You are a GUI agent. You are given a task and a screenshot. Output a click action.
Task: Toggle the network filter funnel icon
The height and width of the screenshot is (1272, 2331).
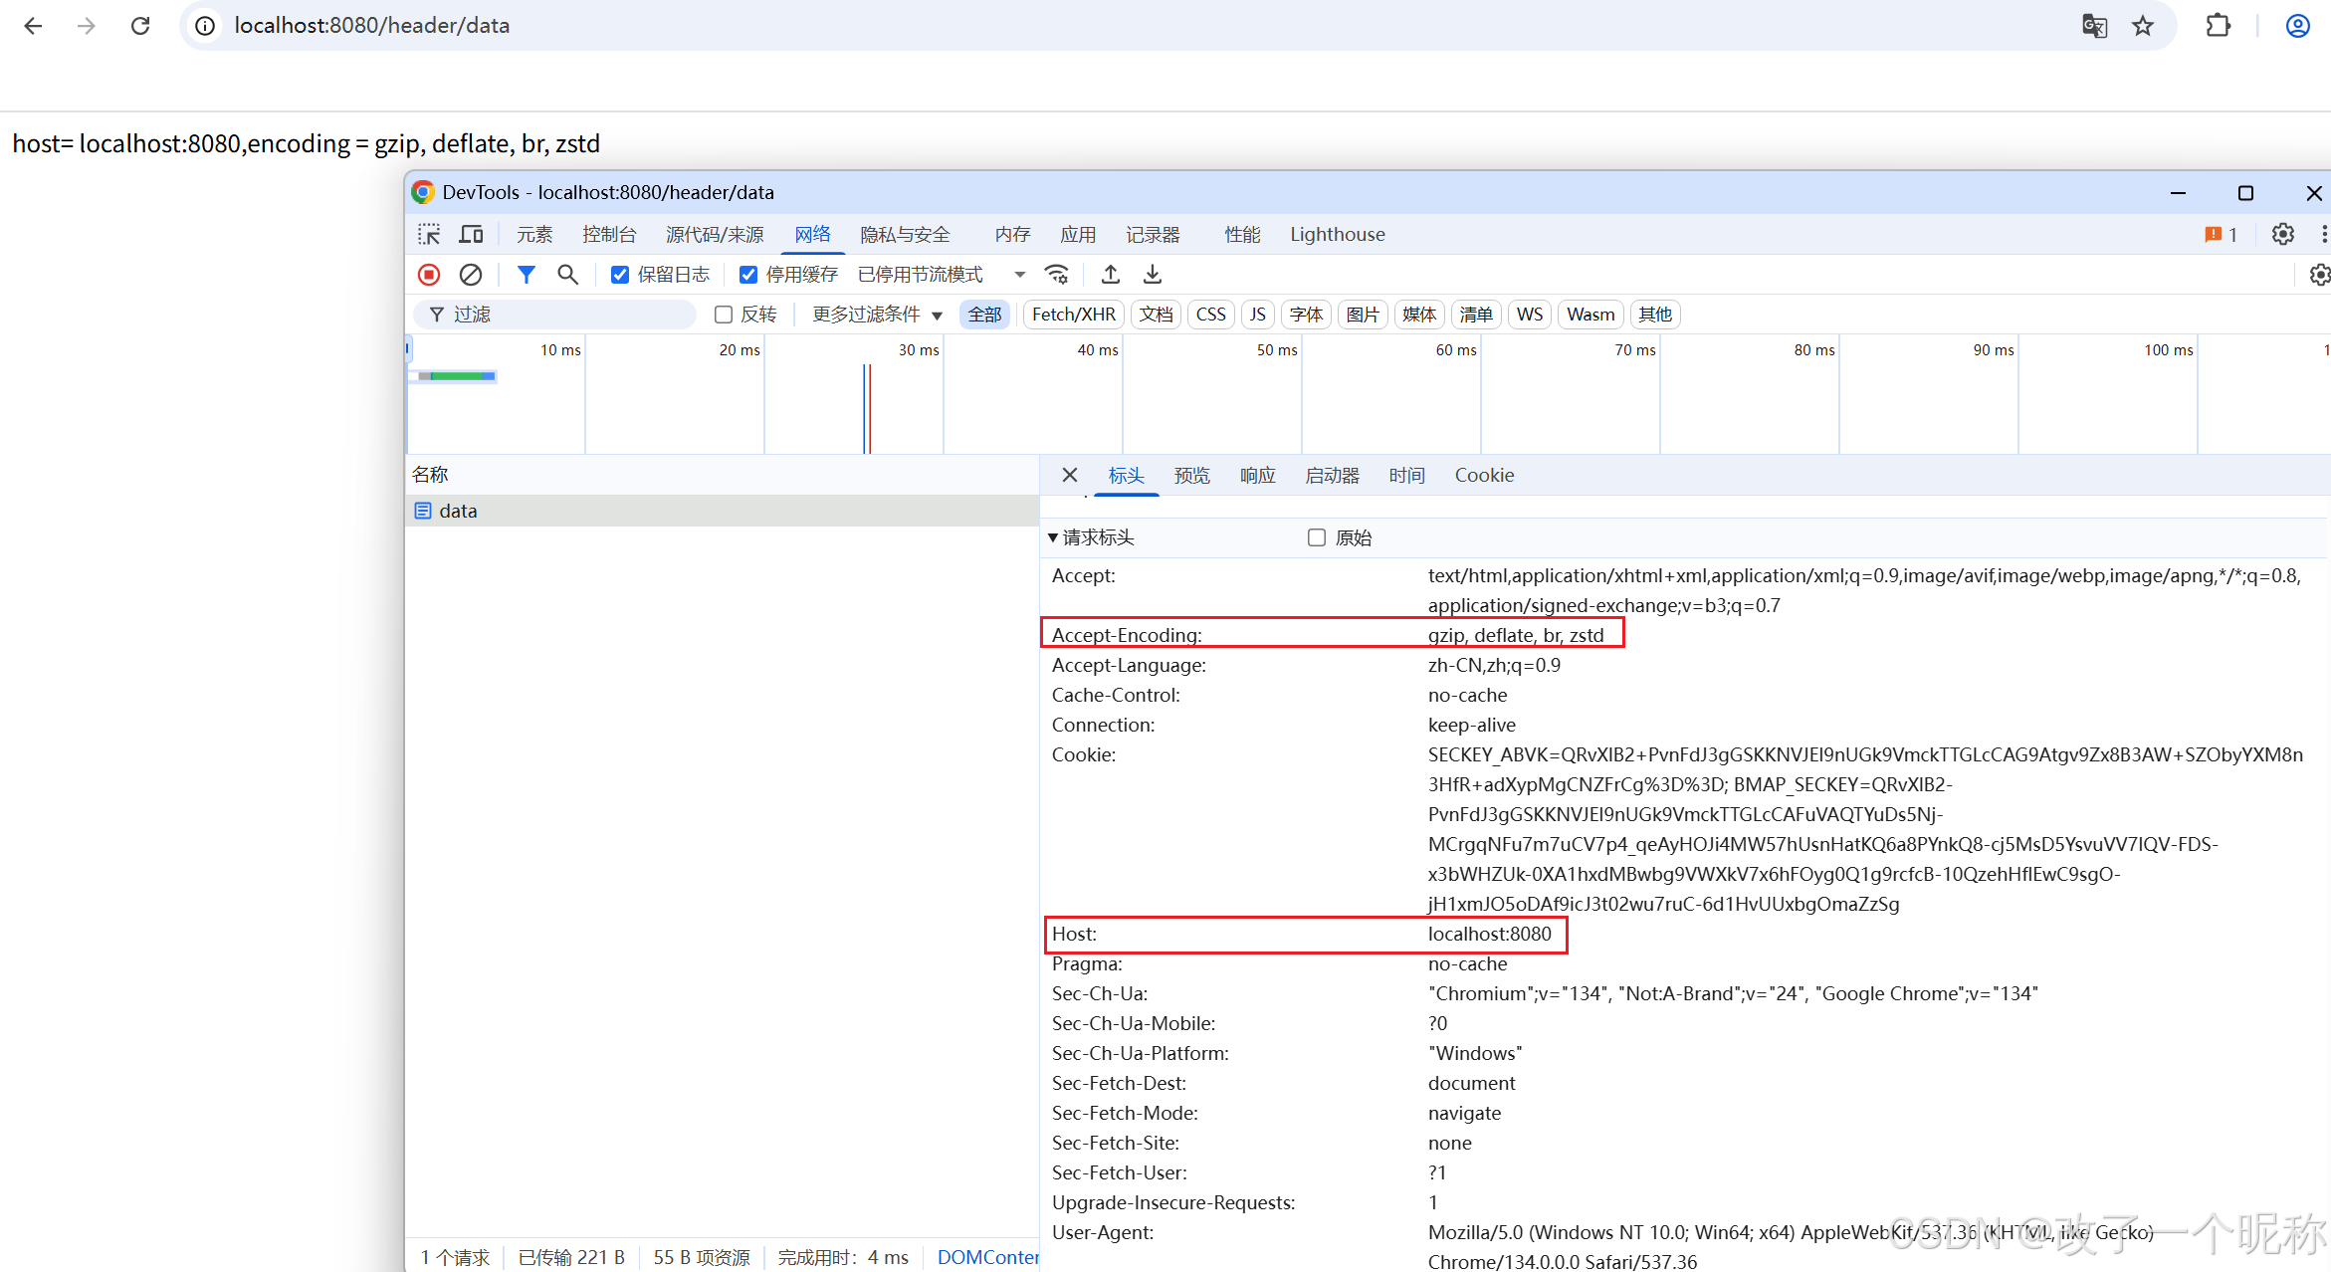click(527, 275)
